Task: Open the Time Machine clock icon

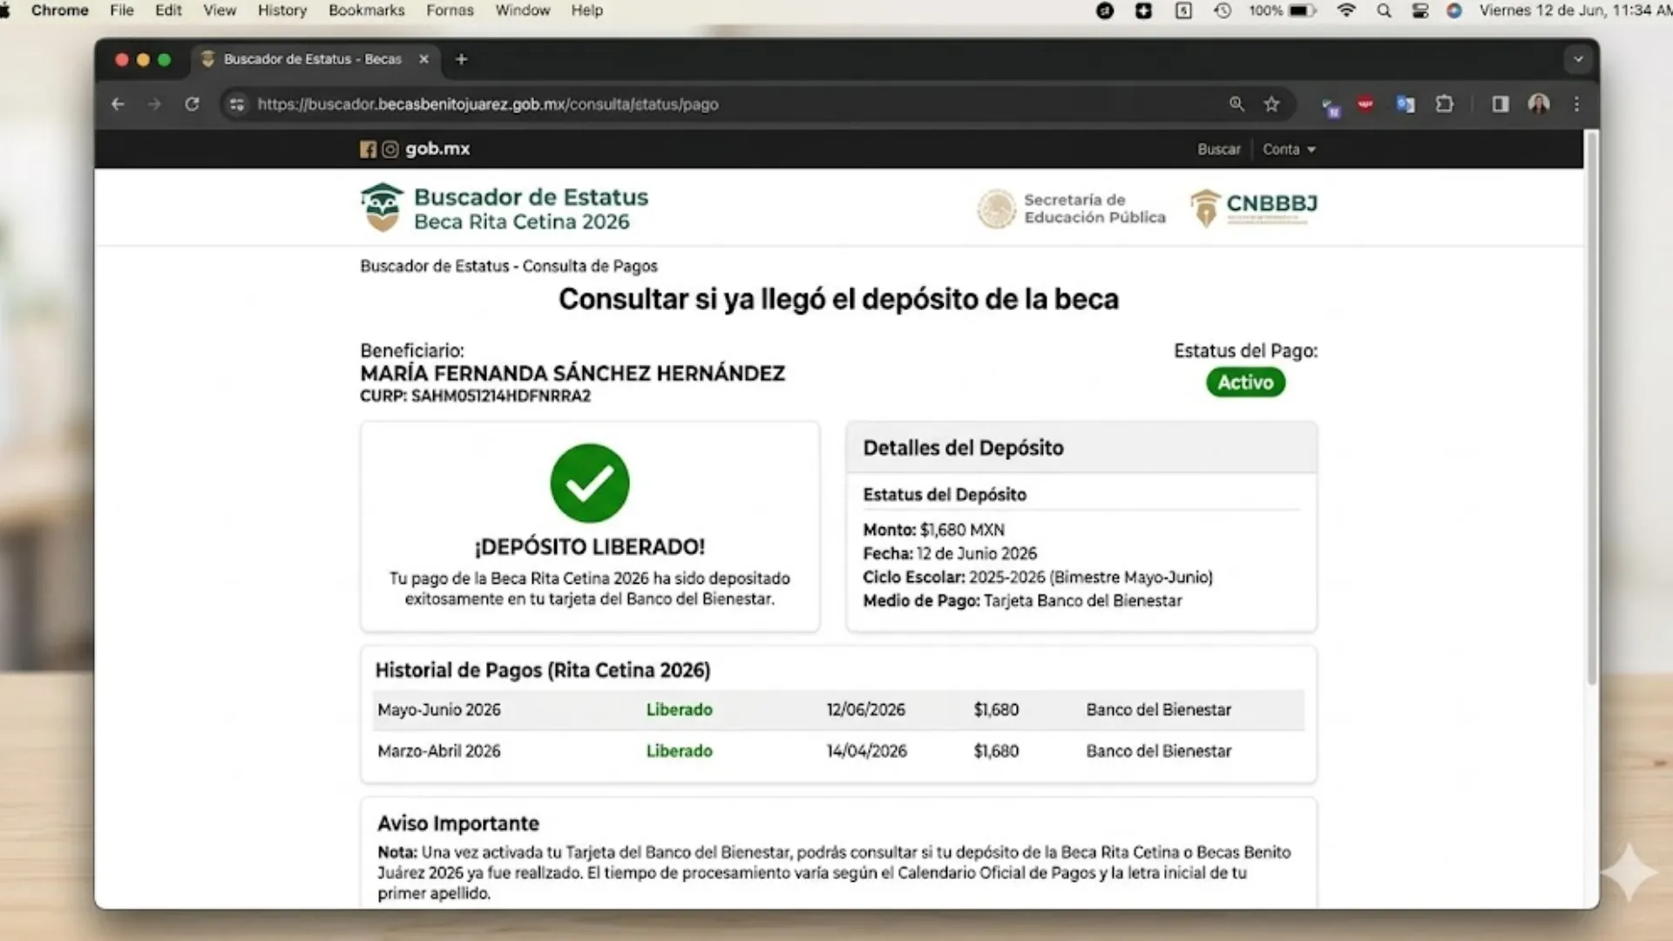Action: click(1223, 11)
